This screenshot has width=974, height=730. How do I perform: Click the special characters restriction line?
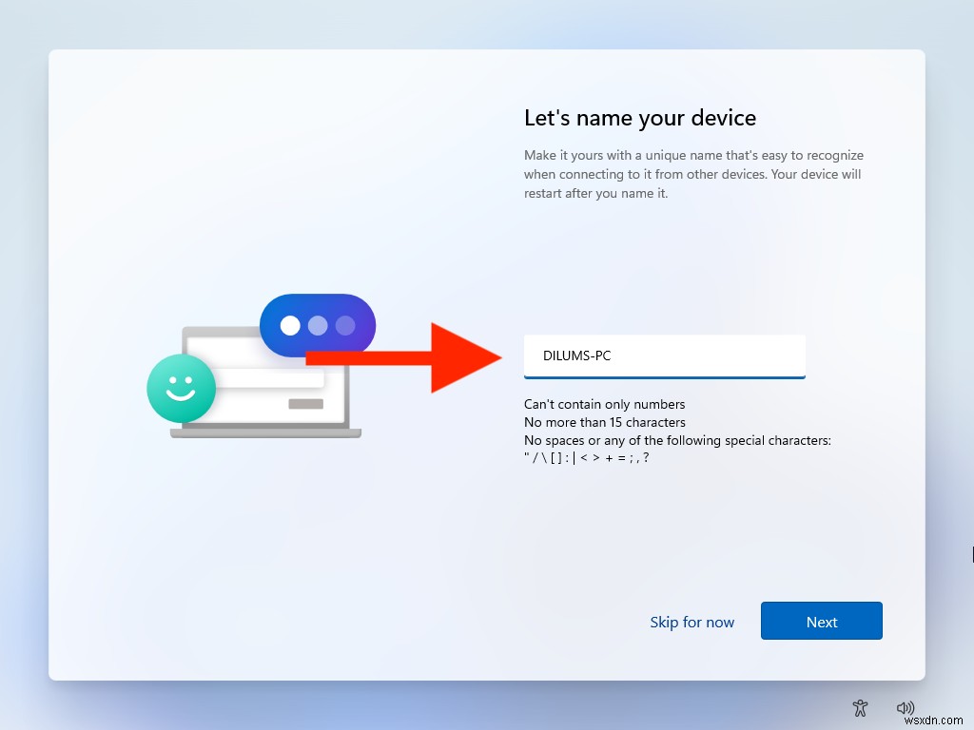pyautogui.click(x=677, y=440)
